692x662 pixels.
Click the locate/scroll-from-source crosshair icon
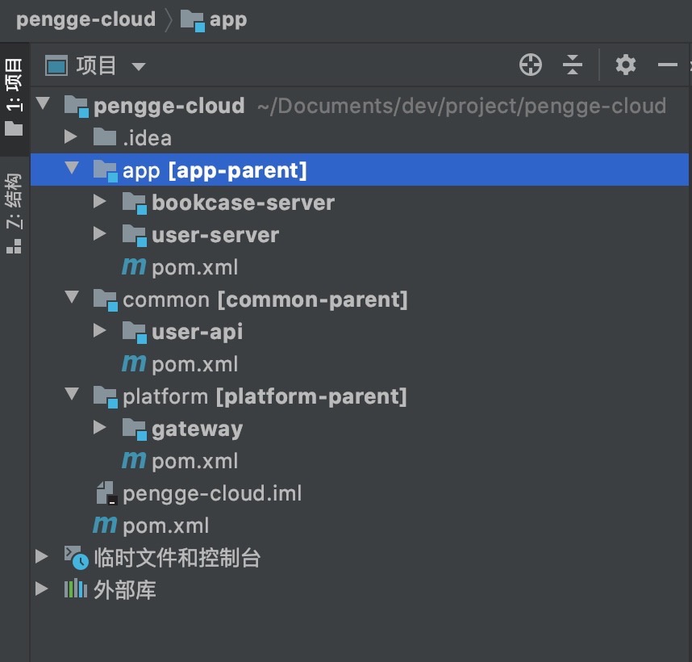coord(531,65)
